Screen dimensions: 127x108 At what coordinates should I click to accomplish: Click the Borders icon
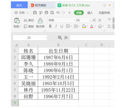coord(68,26)
